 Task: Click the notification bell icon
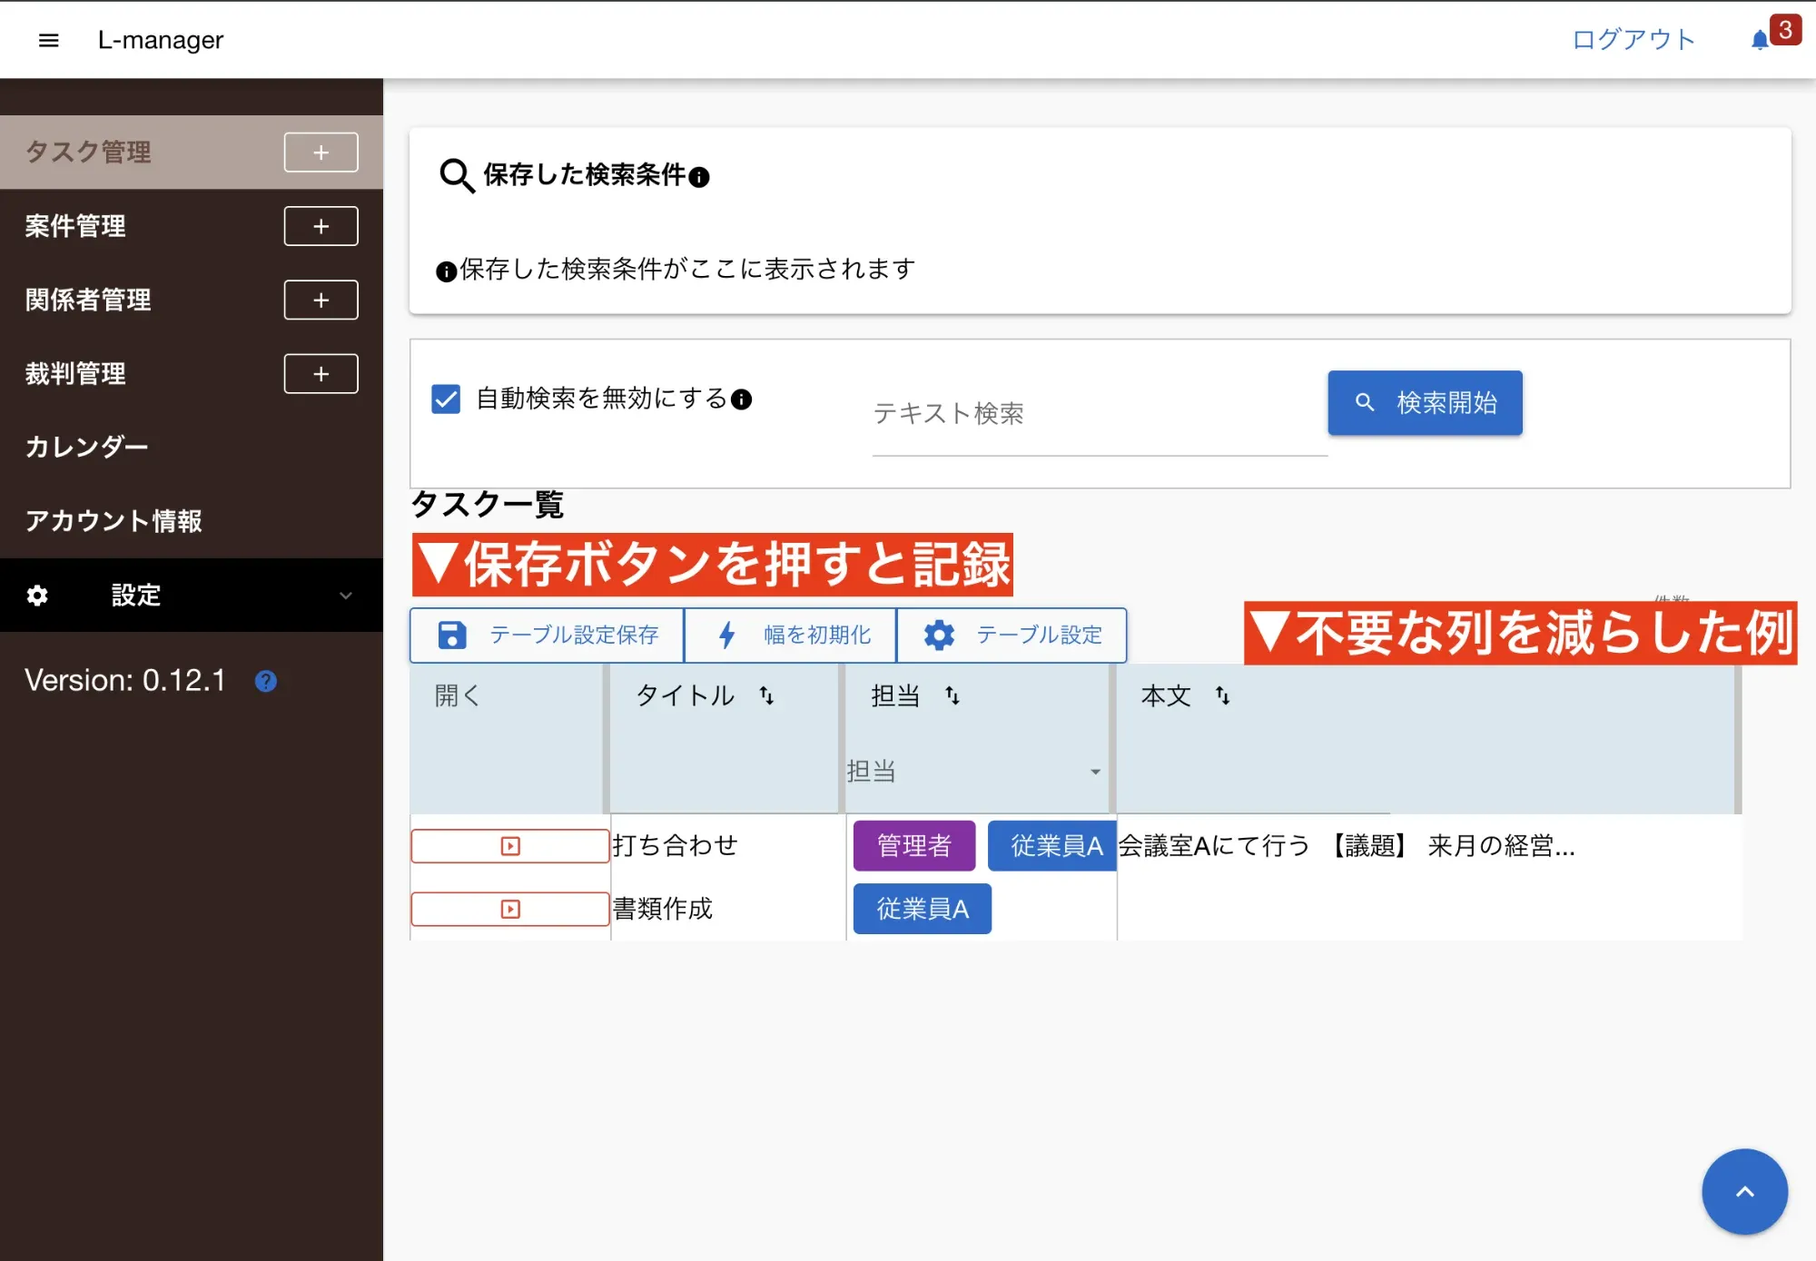click(x=1760, y=40)
